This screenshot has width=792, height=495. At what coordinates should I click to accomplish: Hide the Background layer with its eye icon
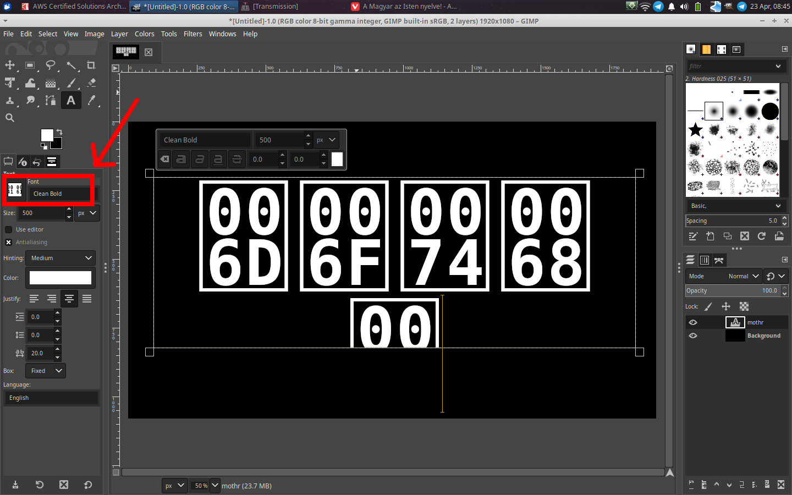point(693,335)
